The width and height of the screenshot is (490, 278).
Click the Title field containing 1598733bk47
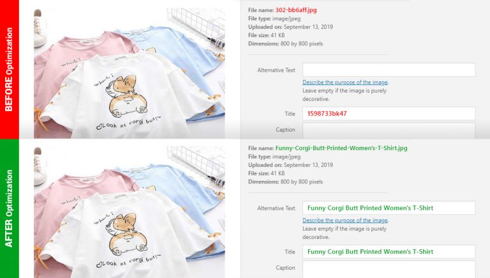point(389,114)
